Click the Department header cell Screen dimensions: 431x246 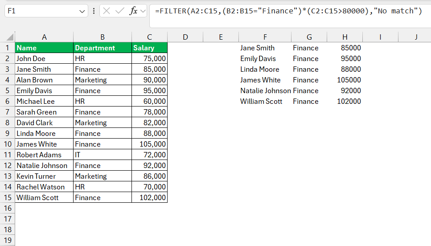click(103, 48)
